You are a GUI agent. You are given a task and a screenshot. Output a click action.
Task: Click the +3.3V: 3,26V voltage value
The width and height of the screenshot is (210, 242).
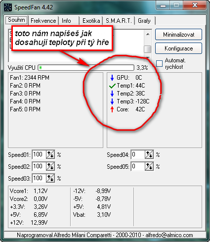(41, 207)
